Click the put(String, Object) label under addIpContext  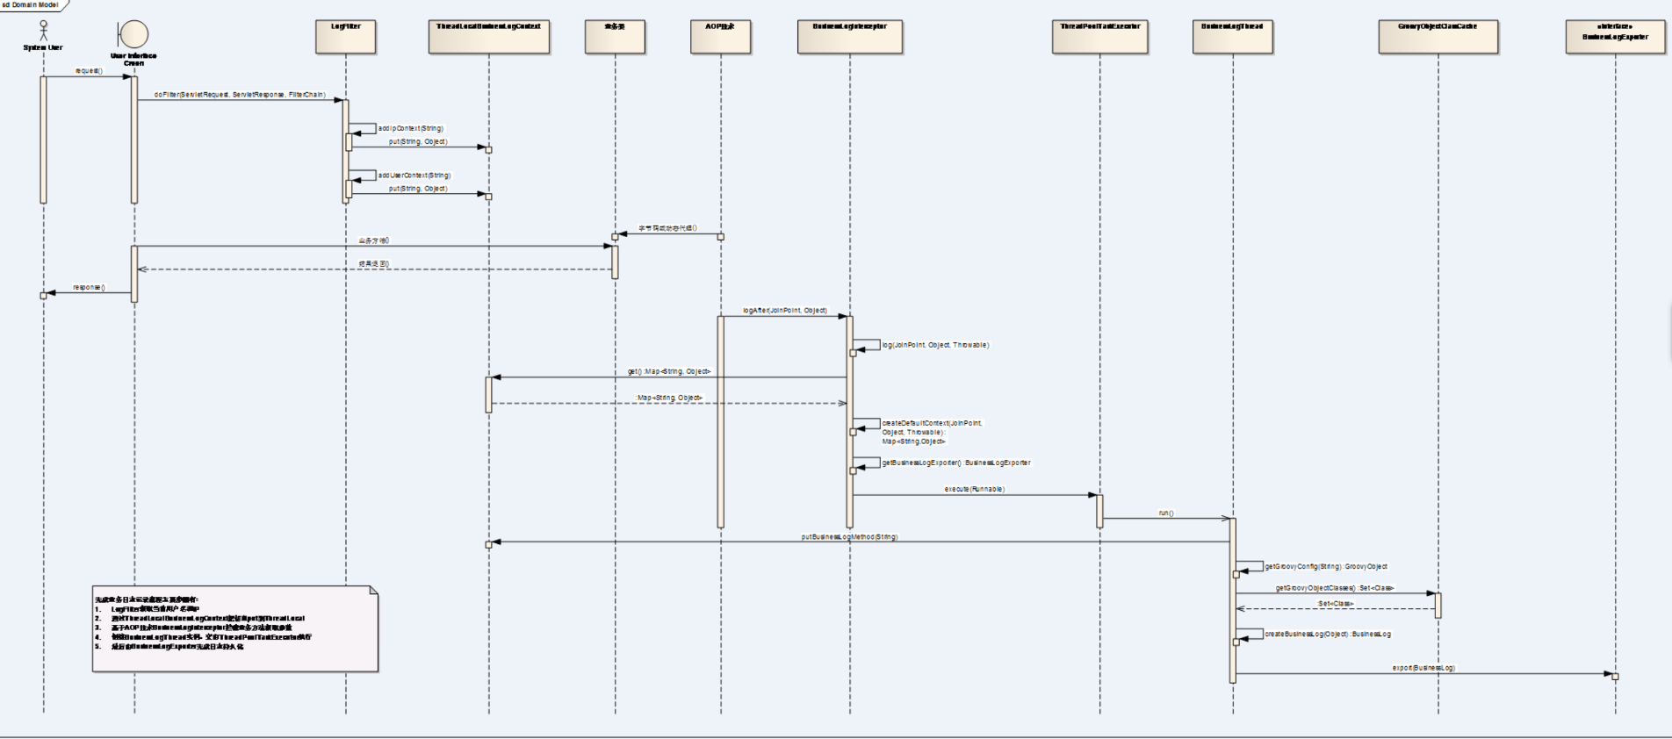(x=418, y=141)
